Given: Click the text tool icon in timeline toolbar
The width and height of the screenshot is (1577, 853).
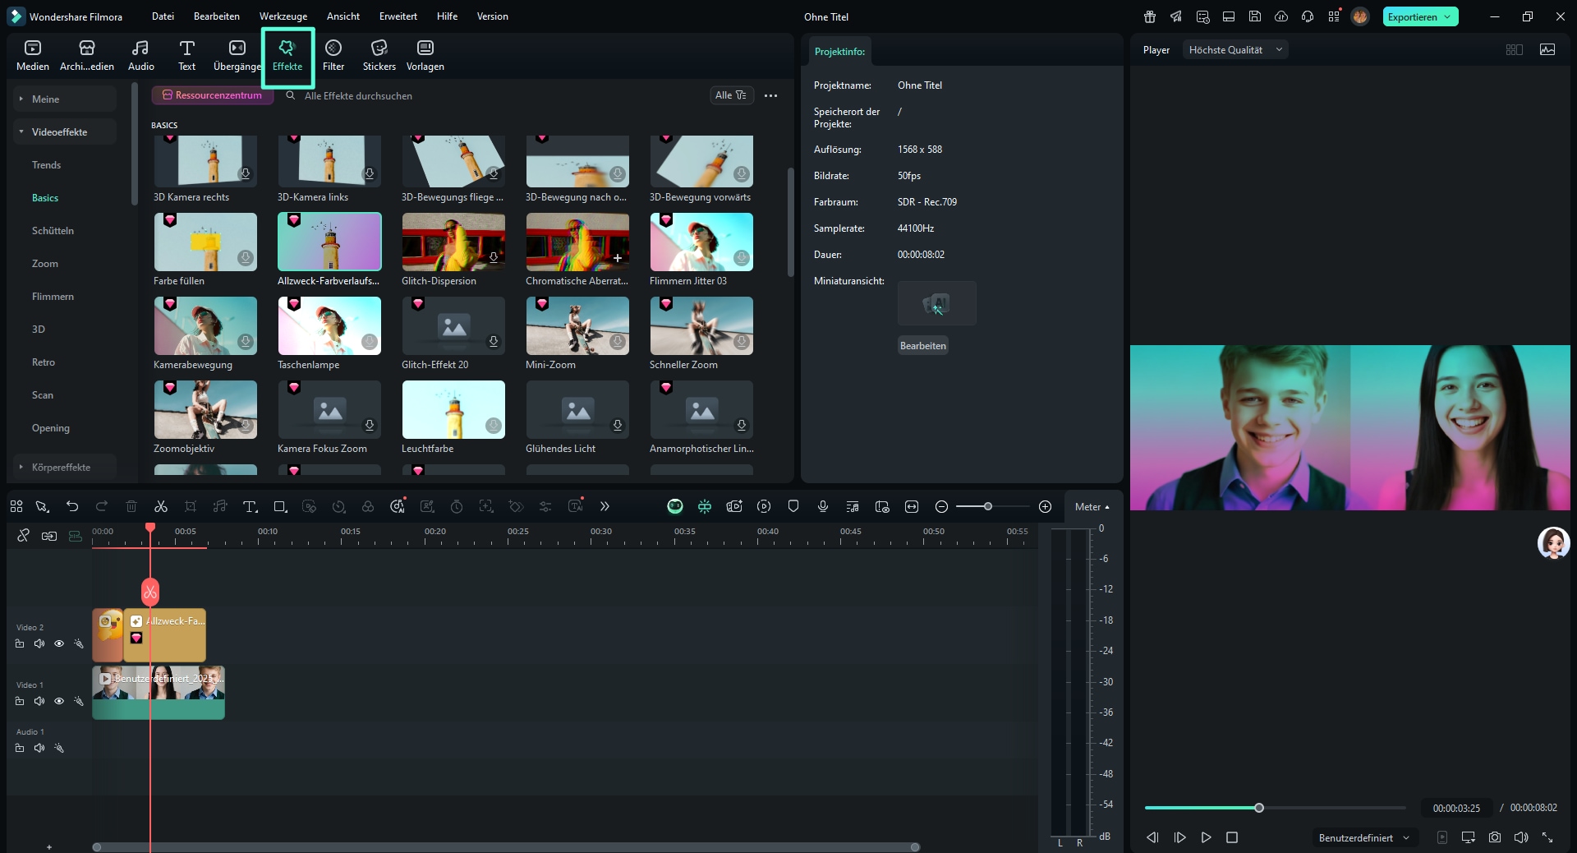Looking at the screenshot, I should click(x=251, y=506).
